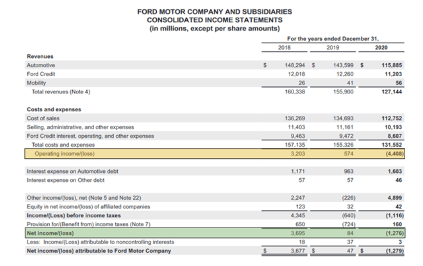This screenshot has width=423, height=266.
Task: Select the Ford Credit 2019 value 12,260
Action: pos(345,74)
